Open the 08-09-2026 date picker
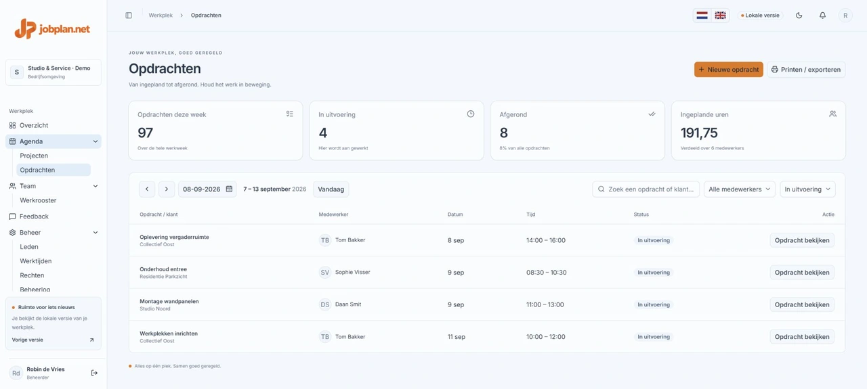This screenshot has width=867, height=389. 207,189
